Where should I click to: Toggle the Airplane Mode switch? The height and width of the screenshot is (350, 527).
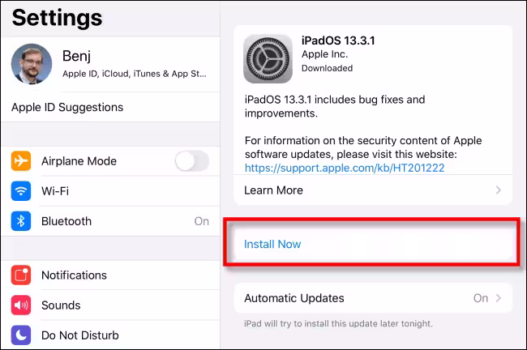(191, 161)
